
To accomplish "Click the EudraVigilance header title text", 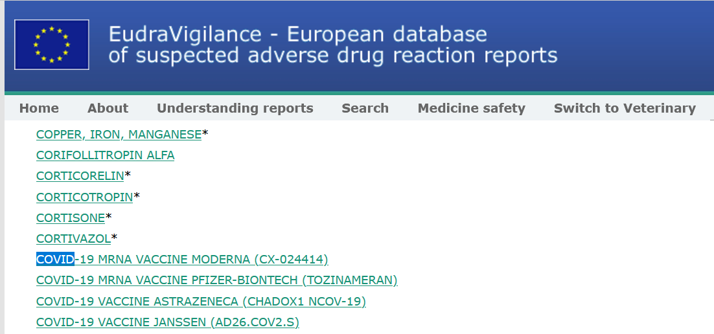I will [298, 34].
